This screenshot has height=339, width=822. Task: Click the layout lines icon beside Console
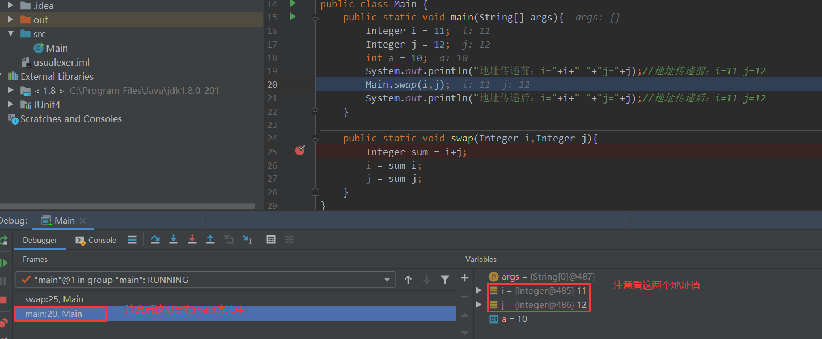click(x=132, y=240)
